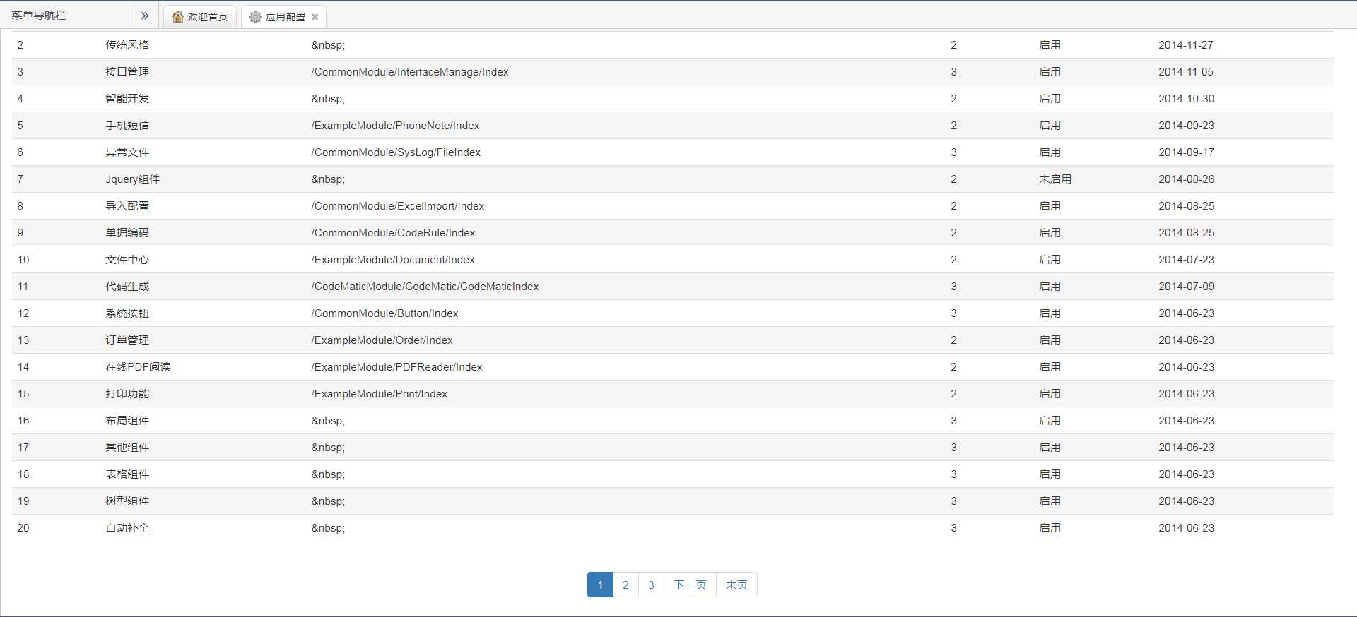Expand the menu navigation bar chevron
This screenshot has width=1357, height=617.
pyautogui.click(x=145, y=16)
